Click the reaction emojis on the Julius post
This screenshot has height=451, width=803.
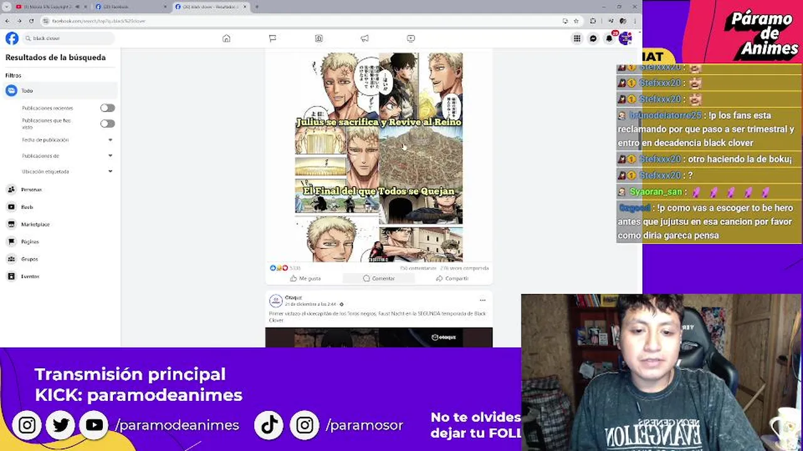279,268
